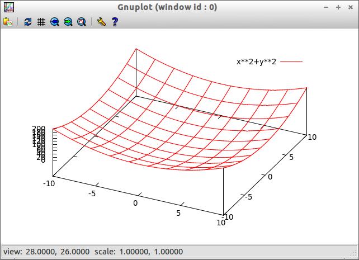Close the Gnuplot window
The image size is (359, 260).
point(350,7)
